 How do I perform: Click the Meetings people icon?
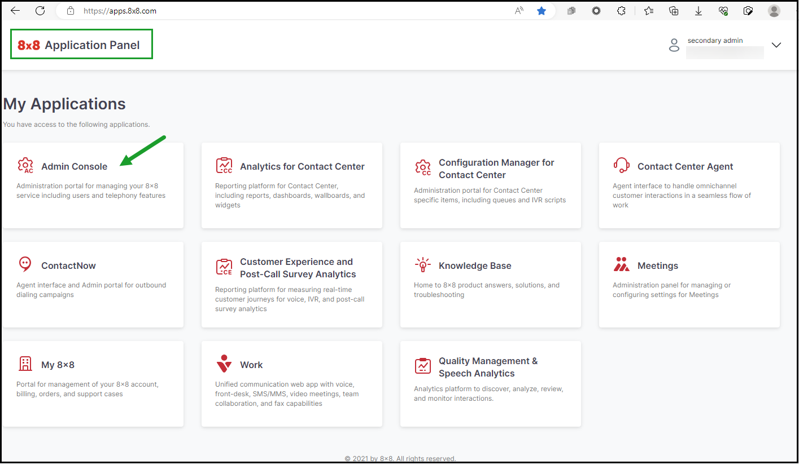tap(622, 264)
